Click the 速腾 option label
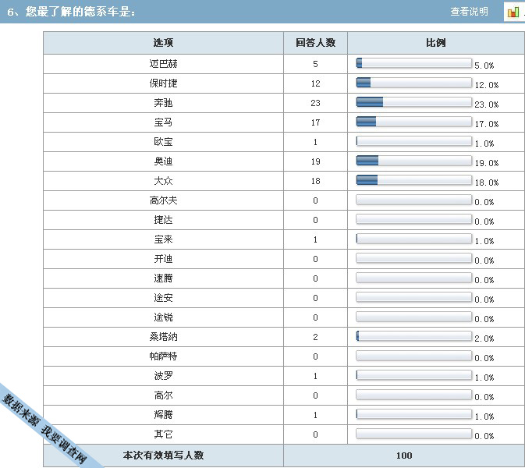Screen dimensions: 525x468 click(163, 278)
